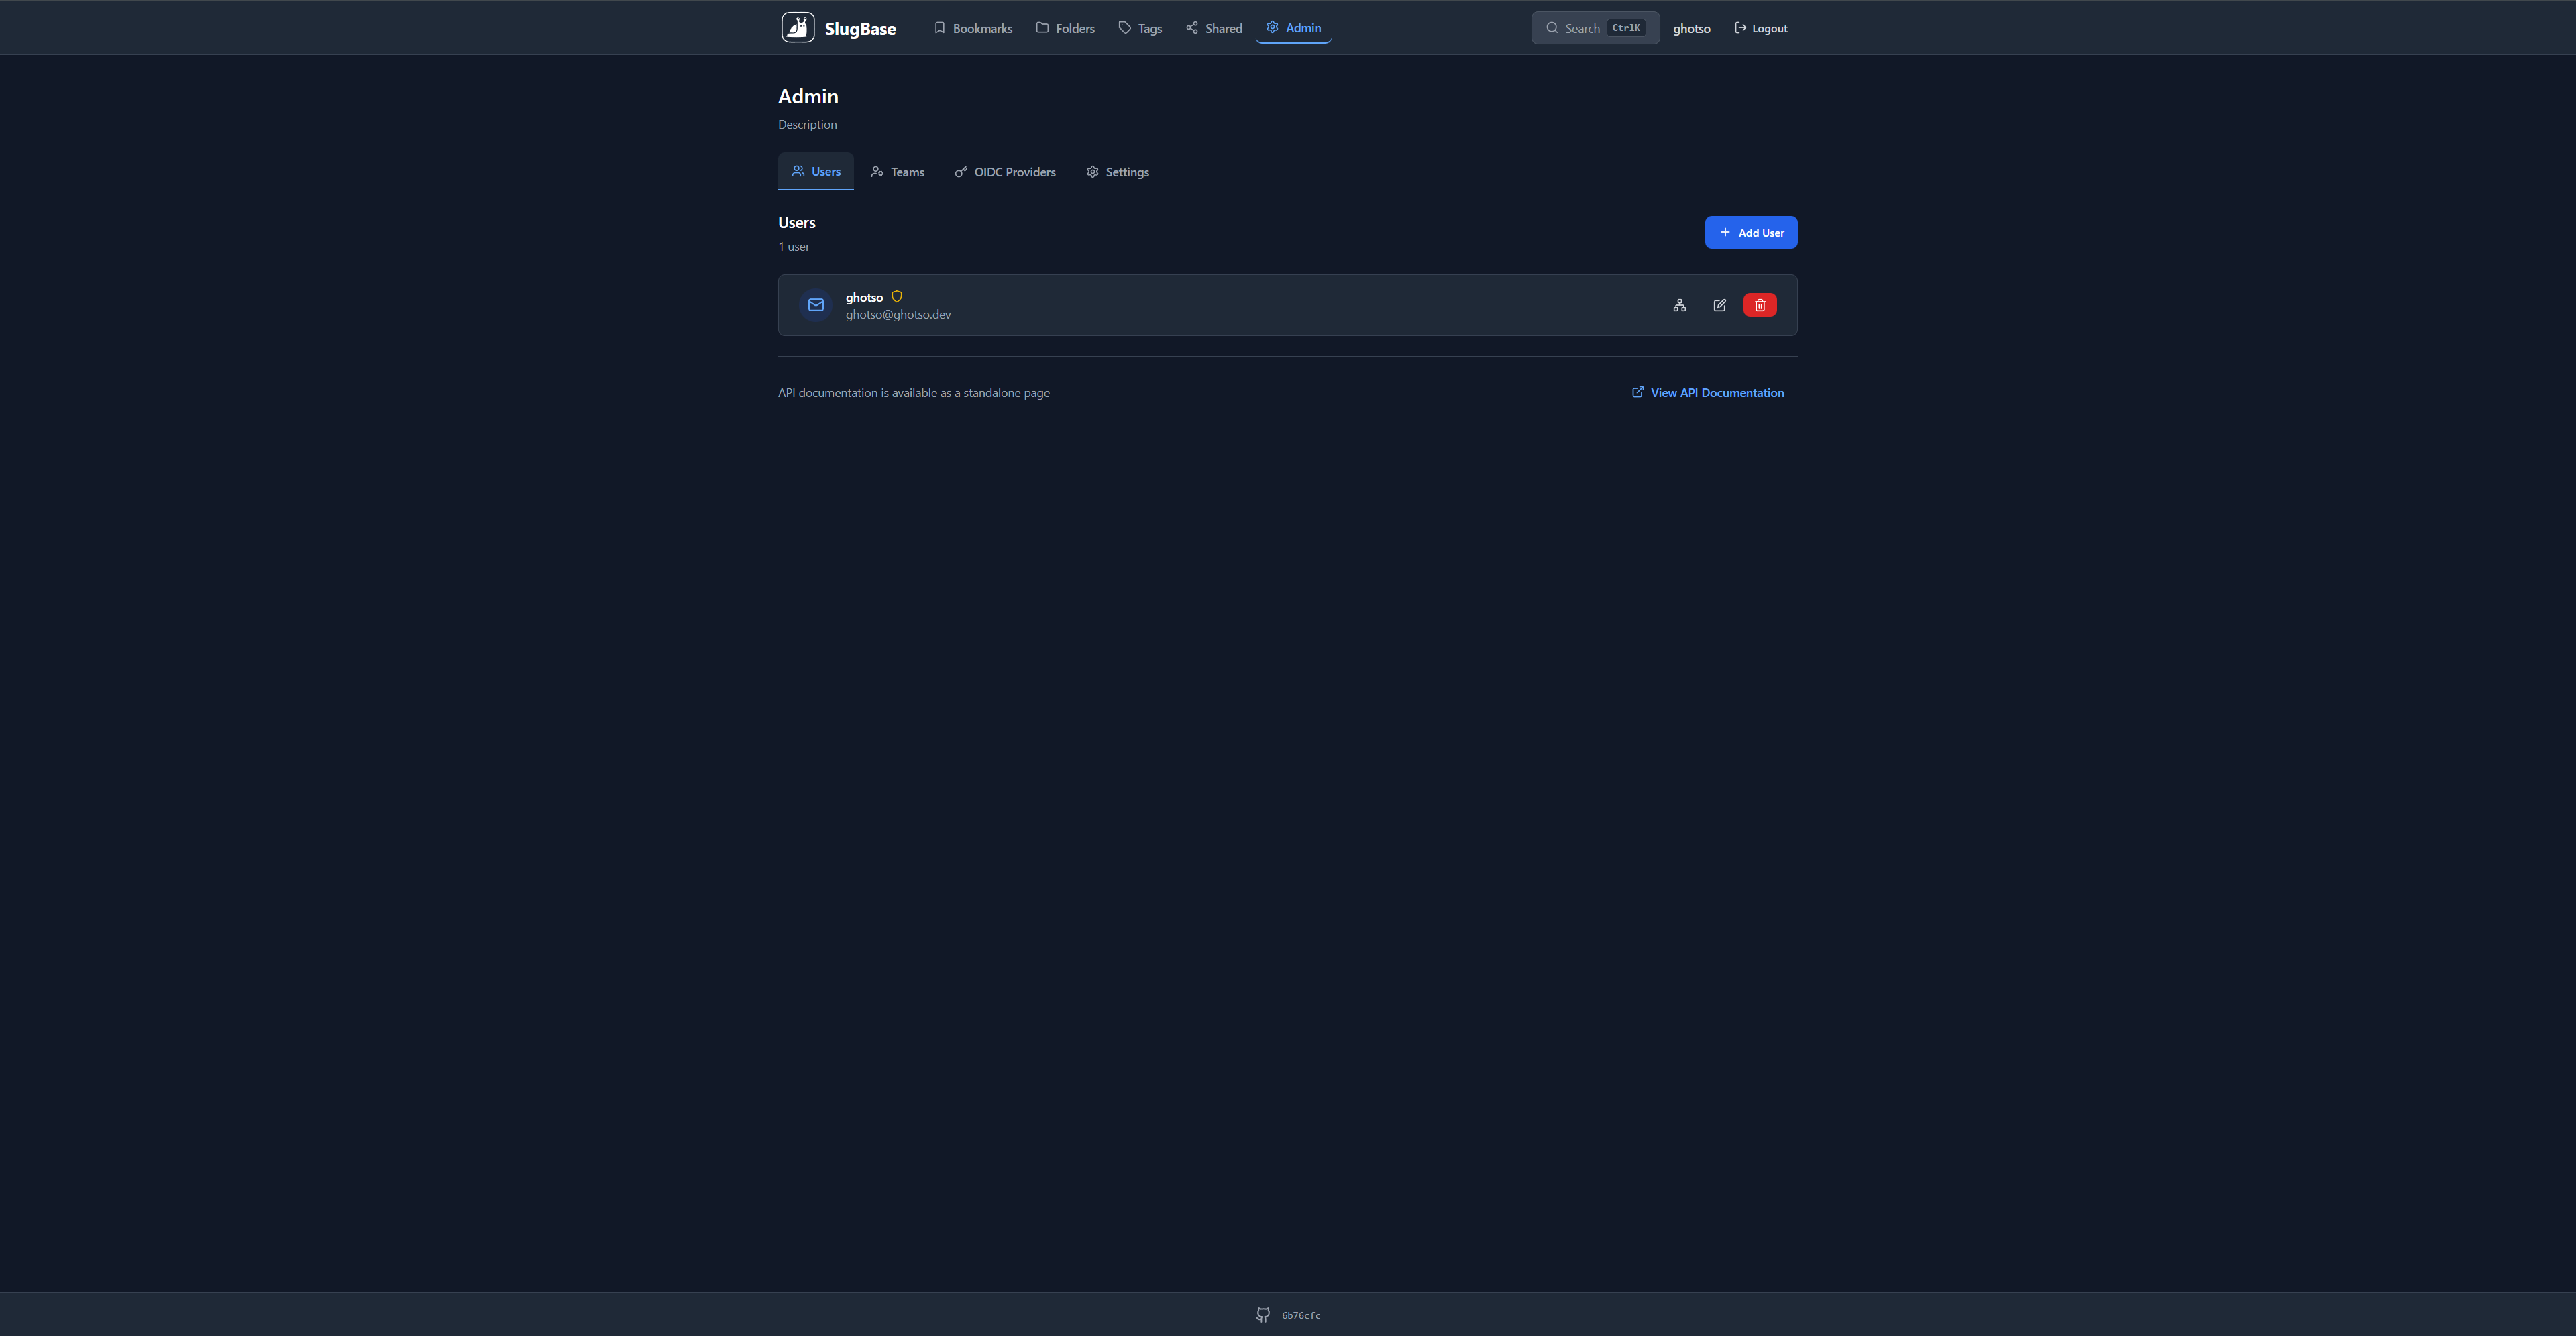Screen dimensions: 2576x1336
Task: Edit the user ghotso with the pencil icon
Action: tap(1719, 305)
